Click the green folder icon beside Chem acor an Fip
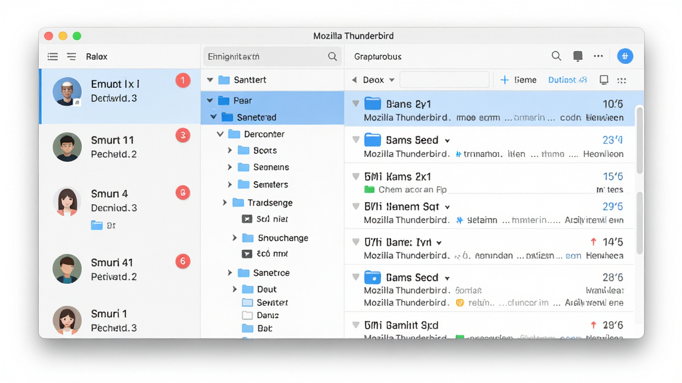682x383 pixels. 369,190
